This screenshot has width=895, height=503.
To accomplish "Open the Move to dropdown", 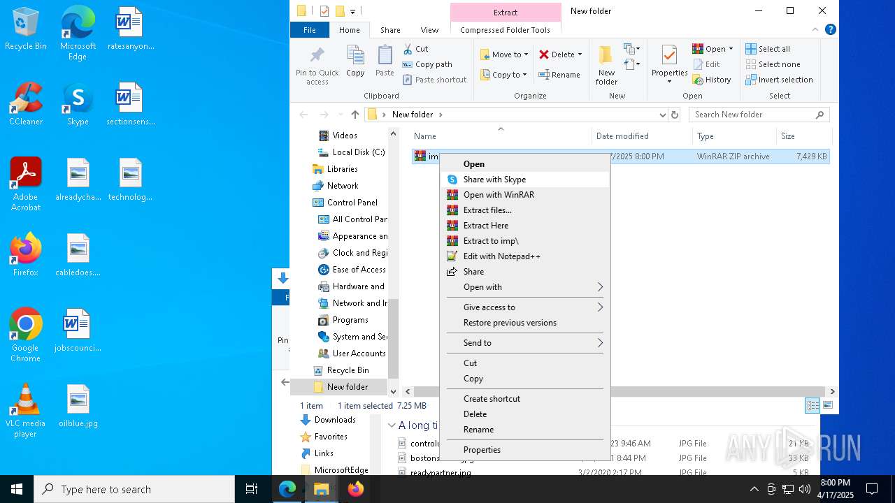I will point(504,54).
